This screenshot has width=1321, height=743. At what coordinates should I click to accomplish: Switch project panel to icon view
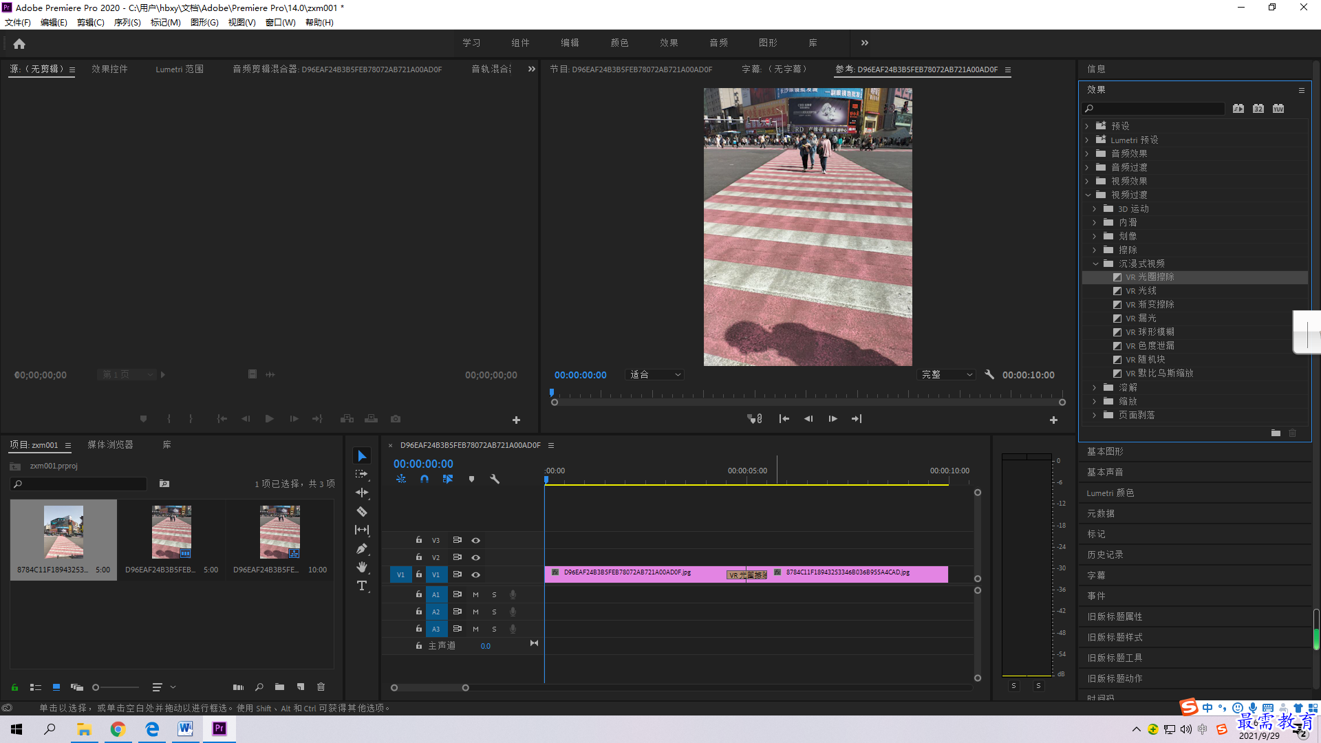(x=56, y=687)
